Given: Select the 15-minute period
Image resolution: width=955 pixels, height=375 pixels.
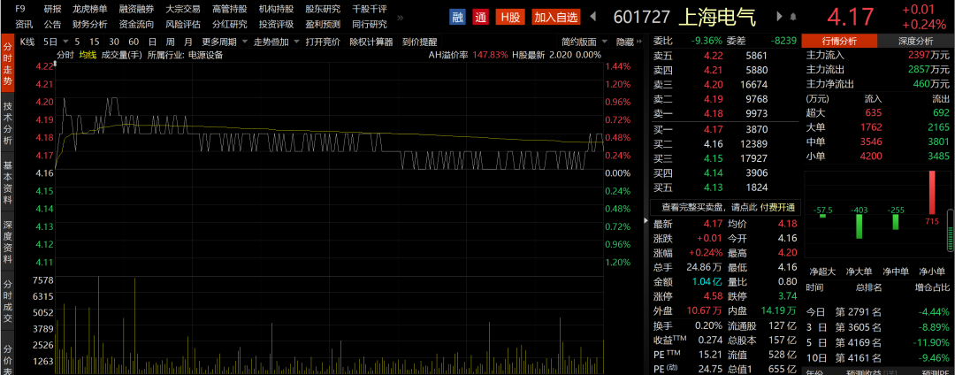Looking at the screenshot, I should [94, 42].
